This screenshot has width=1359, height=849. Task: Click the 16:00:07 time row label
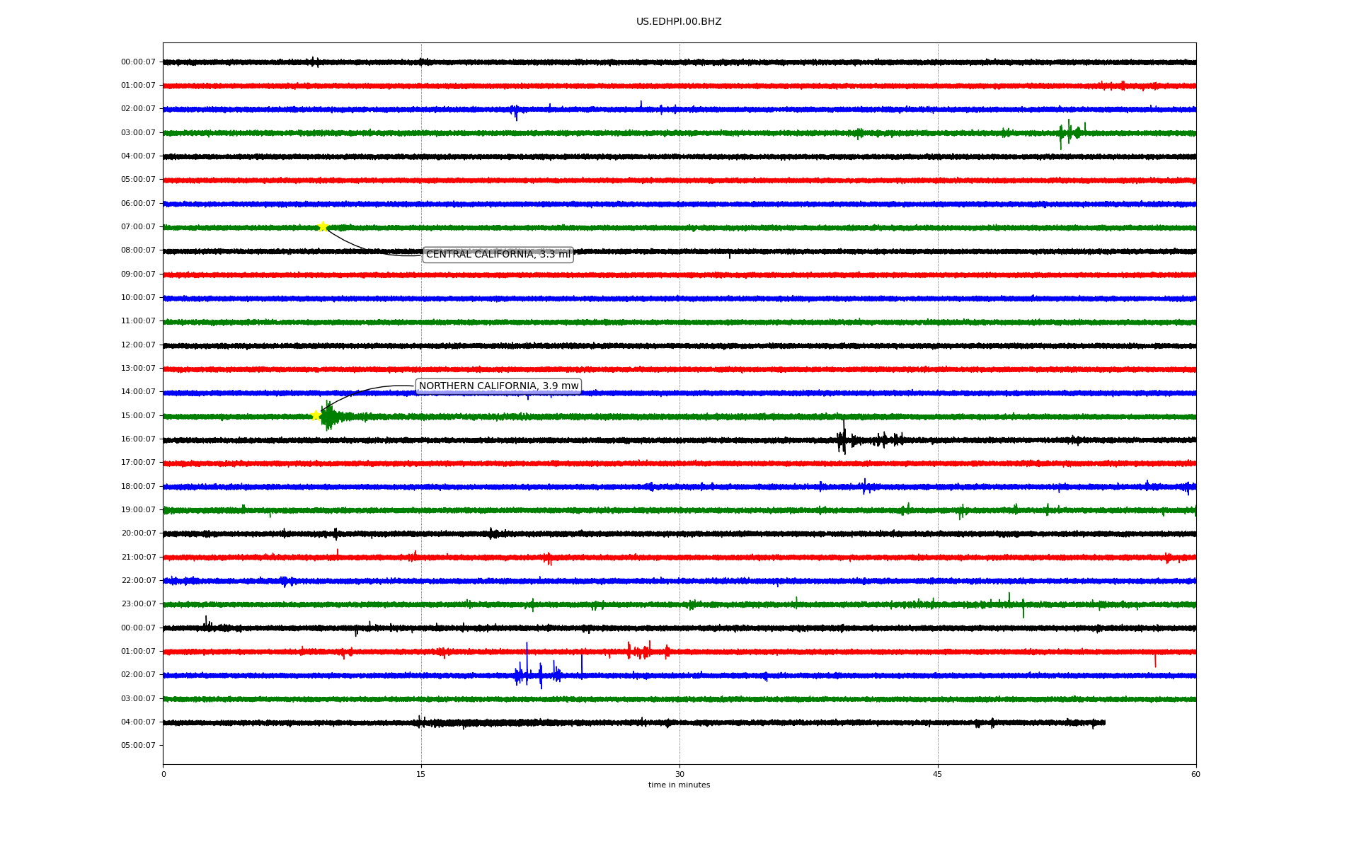pos(138,439)
